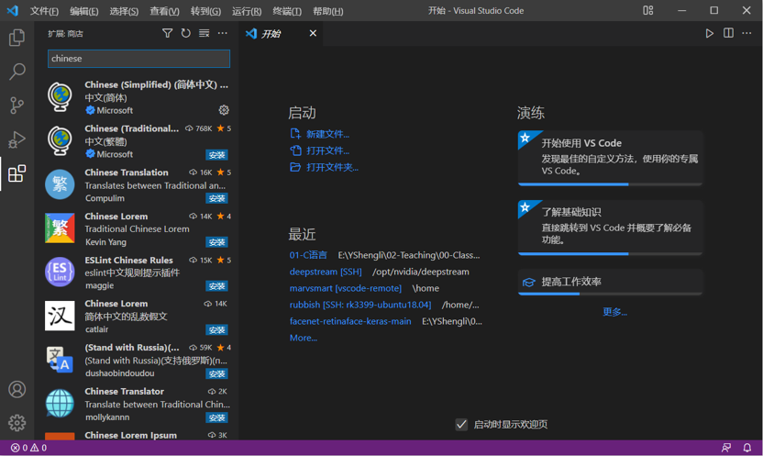The width and height of the screenshot is (763, 456).
Task: Click the 更多... walkthroughs link
Action: click(614, 312)
